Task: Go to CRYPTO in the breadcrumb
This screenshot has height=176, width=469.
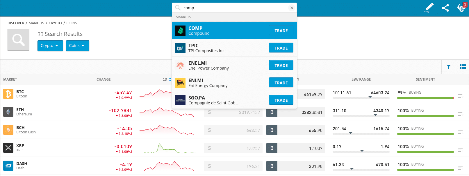Action: (x=55, y=23)
